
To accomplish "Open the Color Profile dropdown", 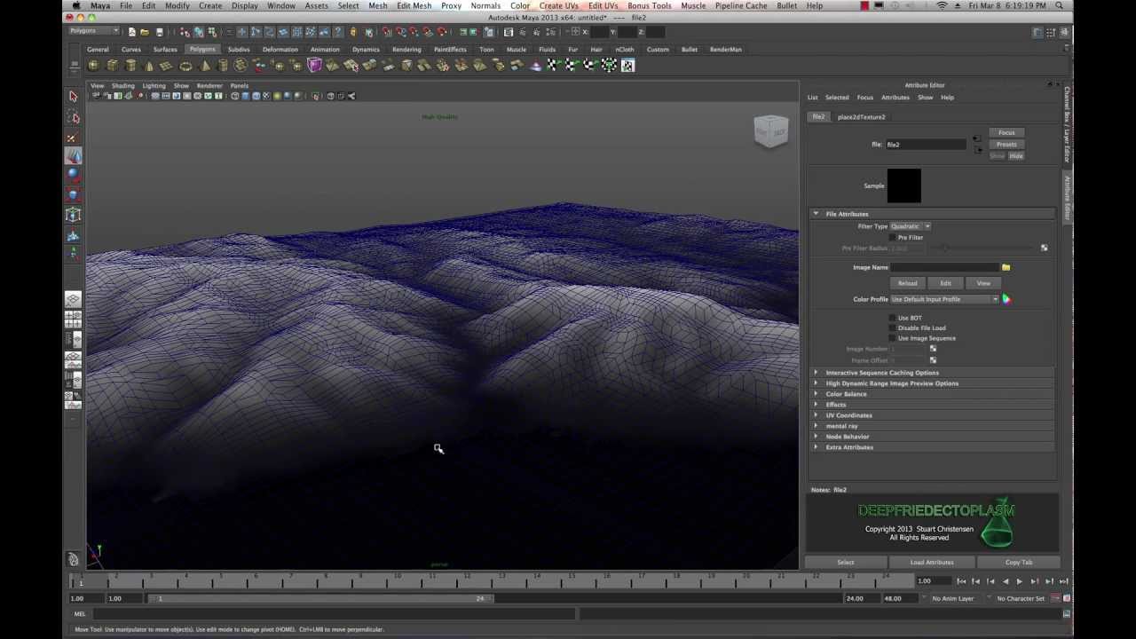I will [945, 299].
